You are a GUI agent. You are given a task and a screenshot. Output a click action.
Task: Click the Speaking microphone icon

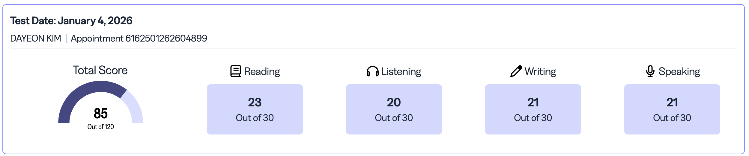point(650,71)
